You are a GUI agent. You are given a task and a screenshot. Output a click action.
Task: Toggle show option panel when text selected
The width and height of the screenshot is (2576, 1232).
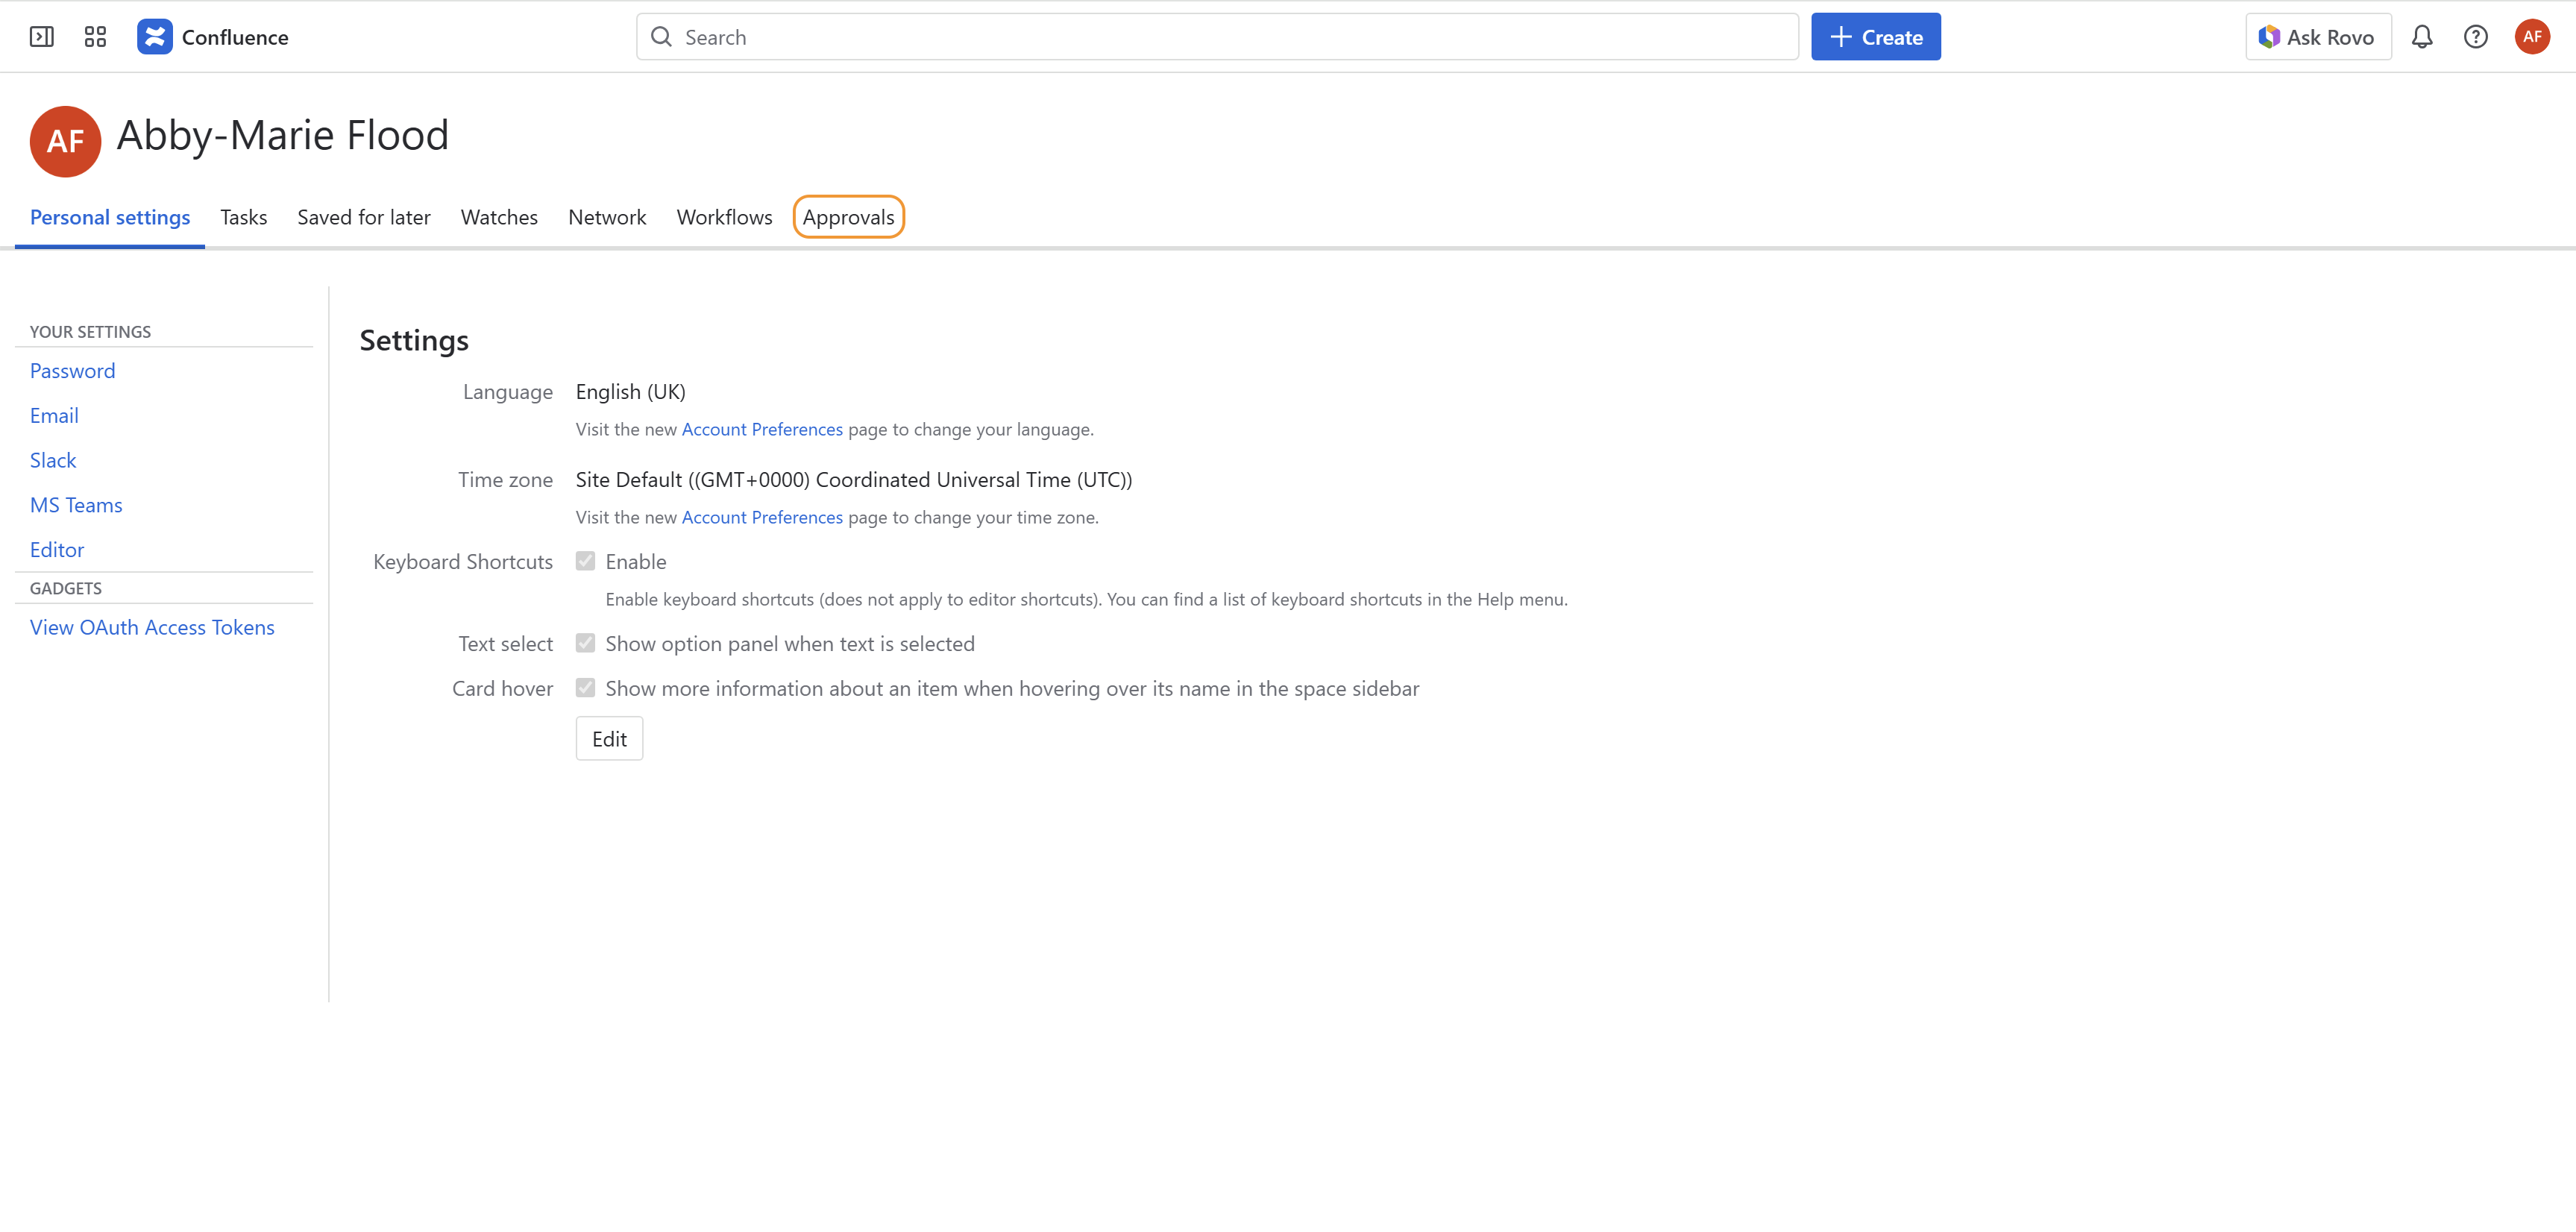click(586, 643)
